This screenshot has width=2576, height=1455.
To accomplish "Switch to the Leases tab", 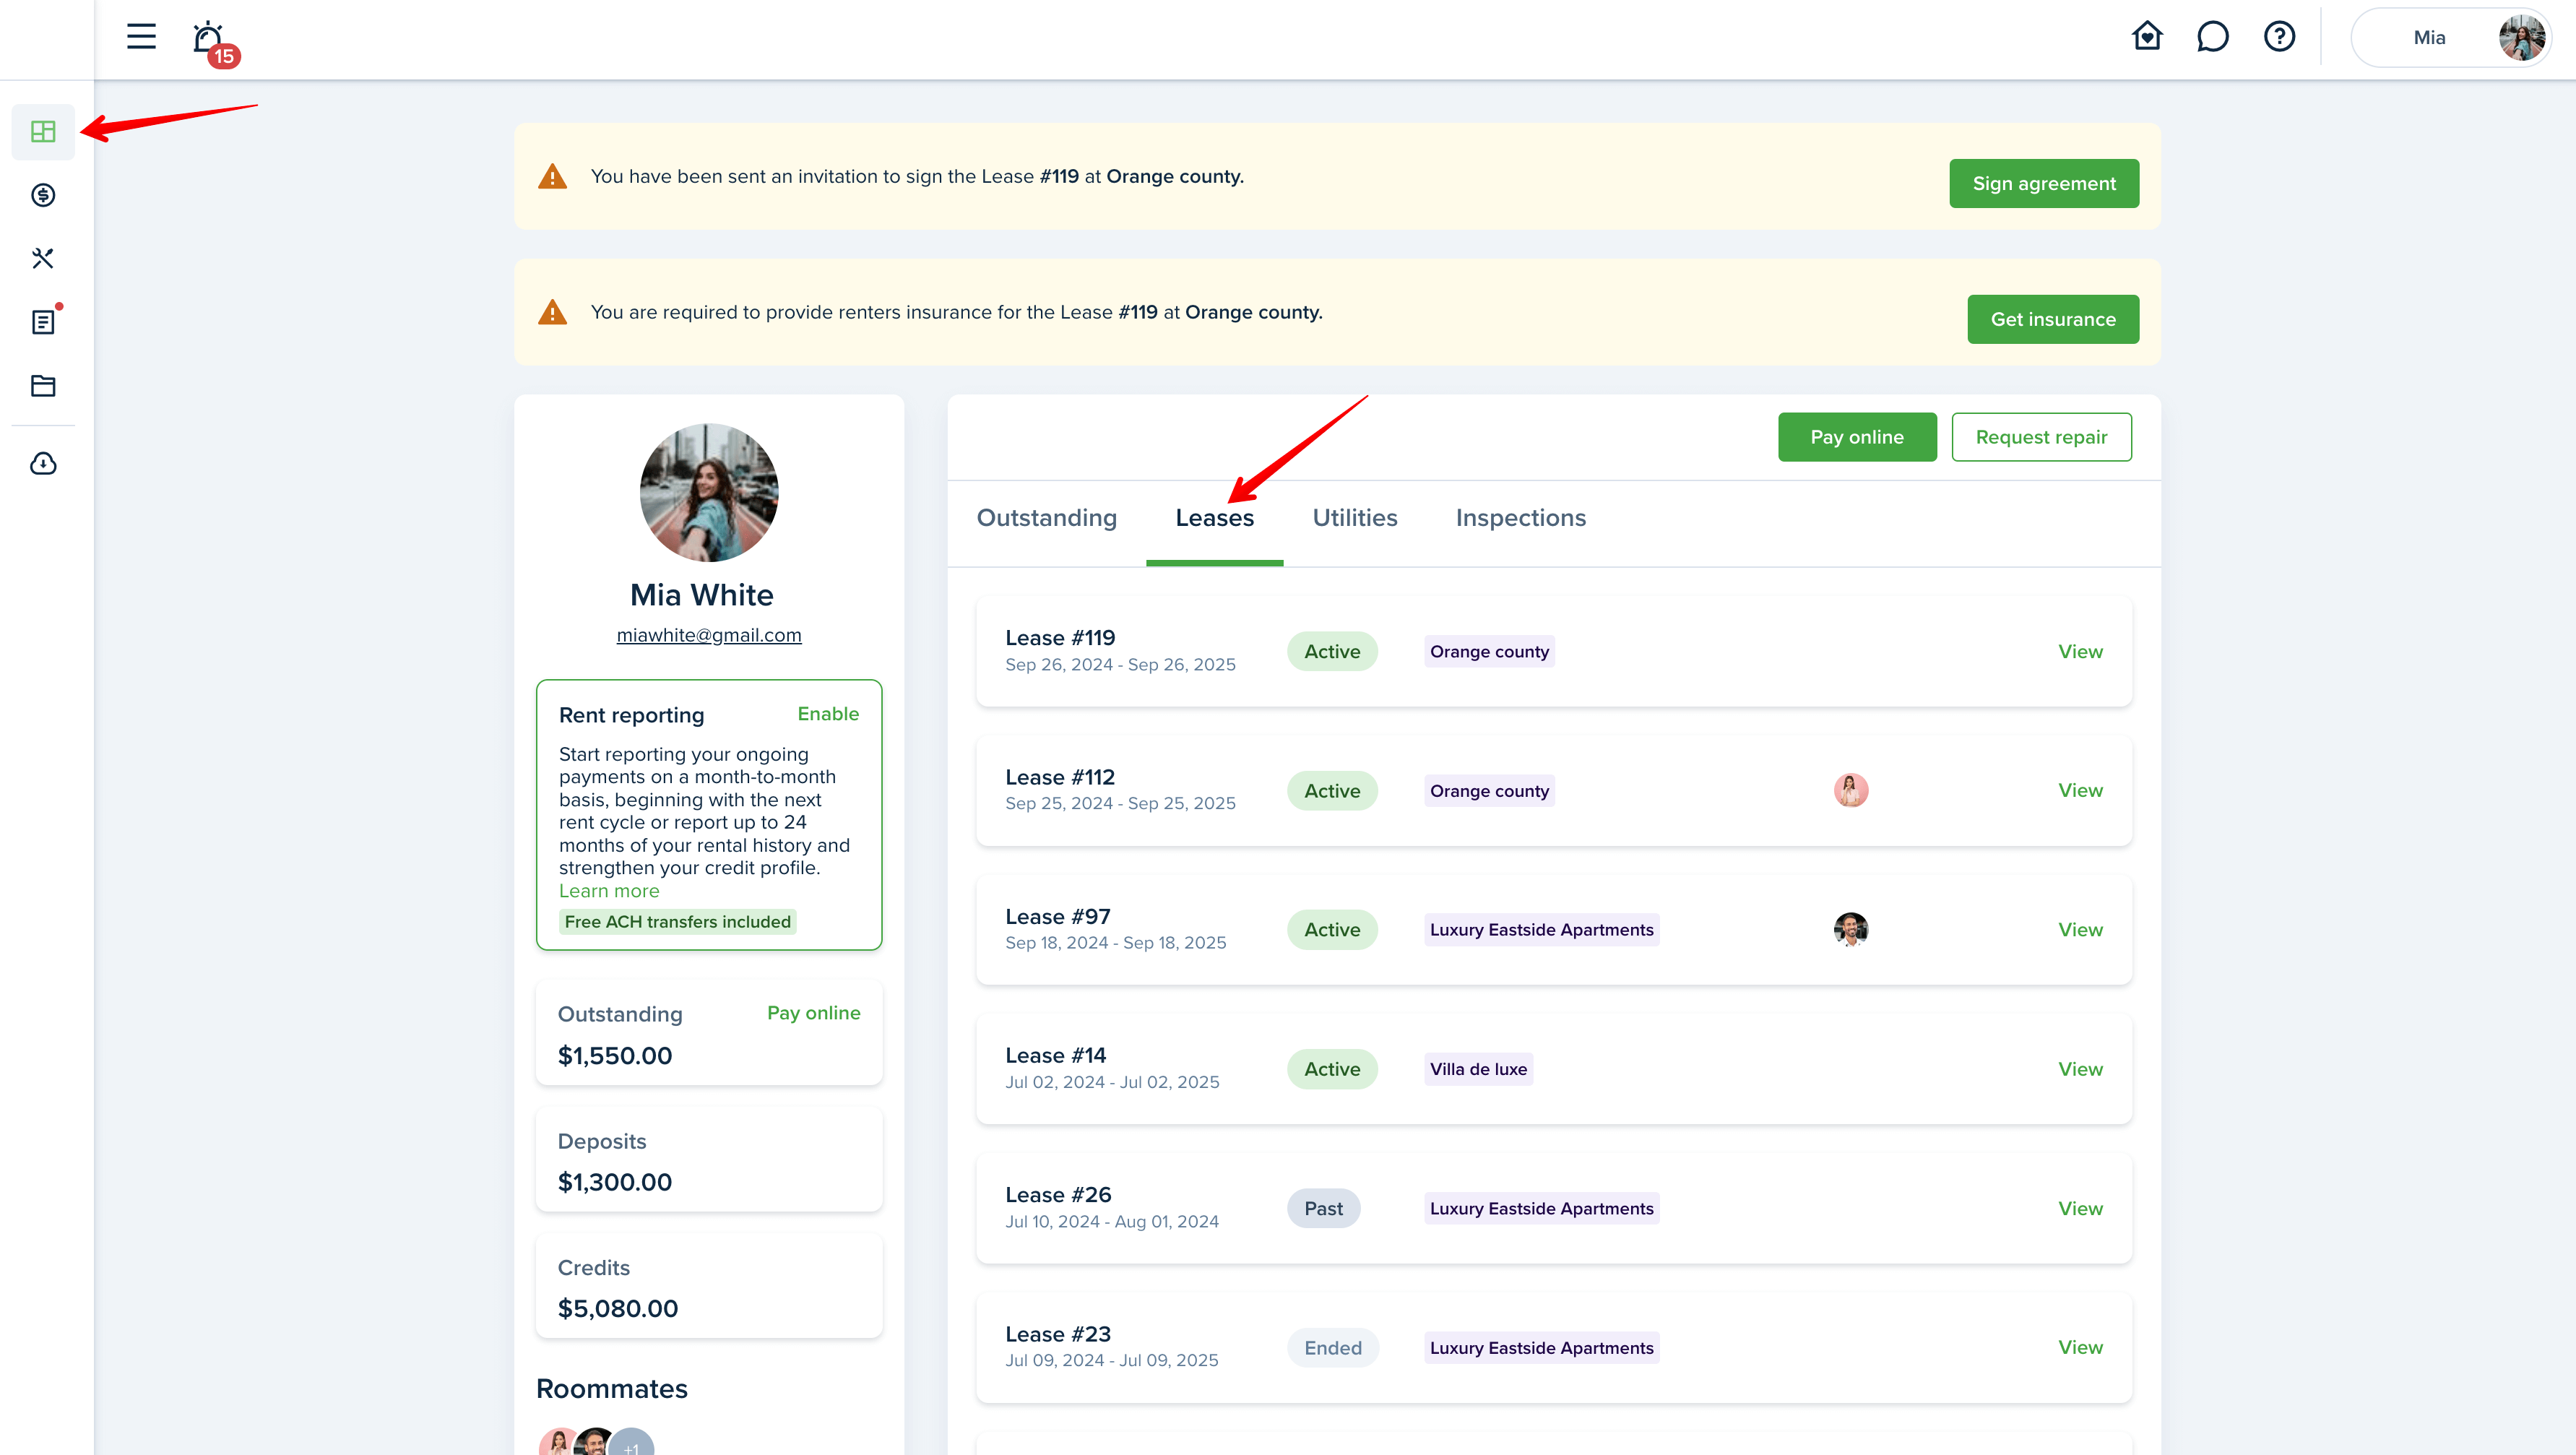I will pyautogui.click(x=1214, y=518).
